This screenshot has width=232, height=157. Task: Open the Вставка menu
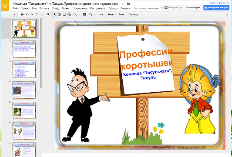(44, 8)
